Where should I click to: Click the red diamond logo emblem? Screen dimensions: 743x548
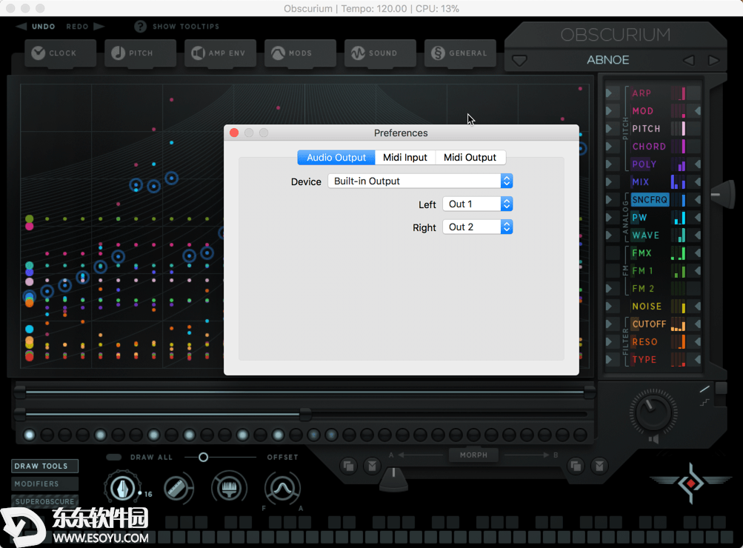[x=691, y=483]
